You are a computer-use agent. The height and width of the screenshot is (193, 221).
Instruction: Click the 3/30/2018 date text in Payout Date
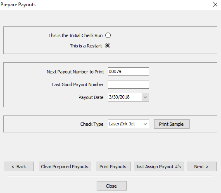119,97
